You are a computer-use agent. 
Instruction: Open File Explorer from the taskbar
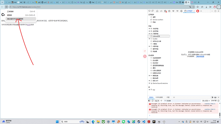point(98,122)
